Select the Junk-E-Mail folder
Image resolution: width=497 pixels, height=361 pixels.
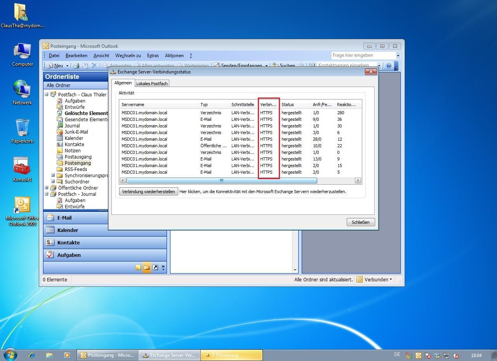[x=76, y=132]
